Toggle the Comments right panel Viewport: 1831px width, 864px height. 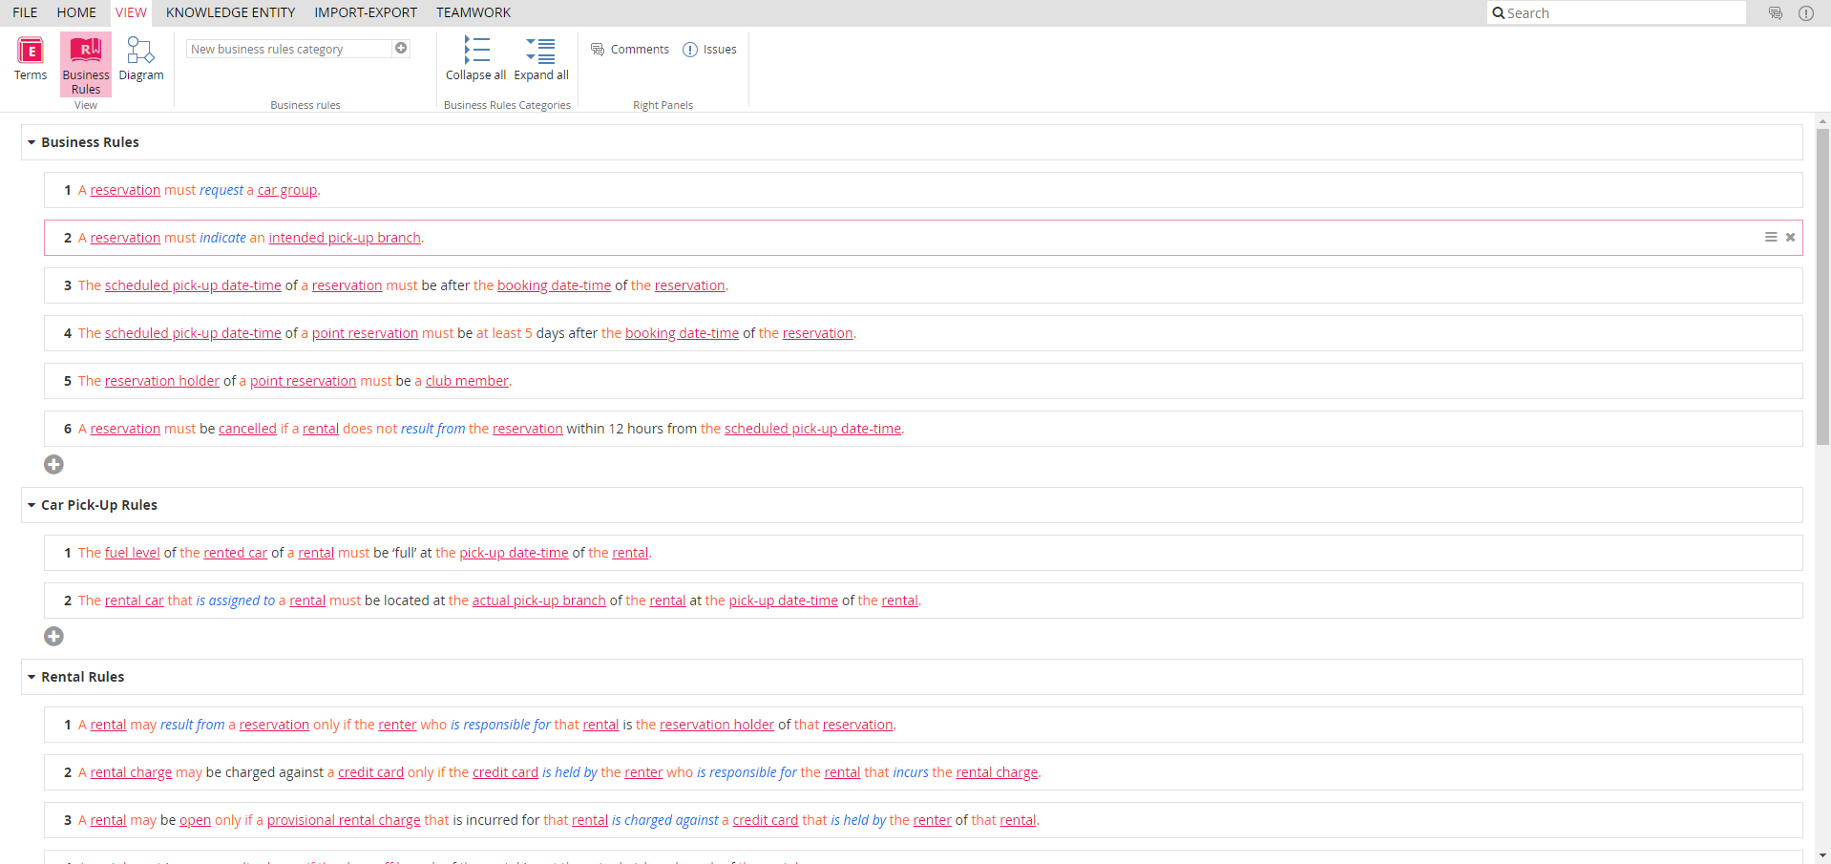[630, 50]
